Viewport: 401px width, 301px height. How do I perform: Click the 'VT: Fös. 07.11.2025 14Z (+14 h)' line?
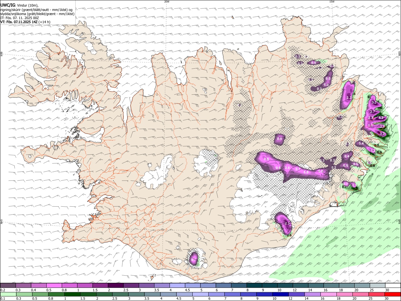tap(25, 22)
